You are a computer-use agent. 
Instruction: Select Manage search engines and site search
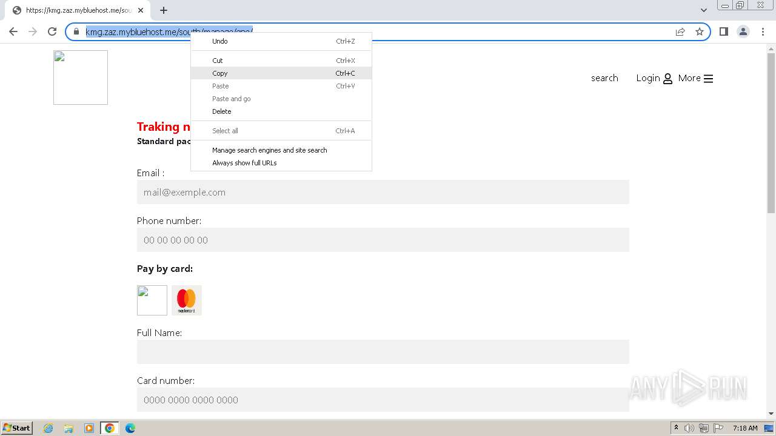point(281,150)
